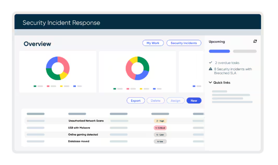Open Unauthorized Network Scans incident
This screenshot has height=165, width=278.
pyautogui.click(x=86, y=121)
